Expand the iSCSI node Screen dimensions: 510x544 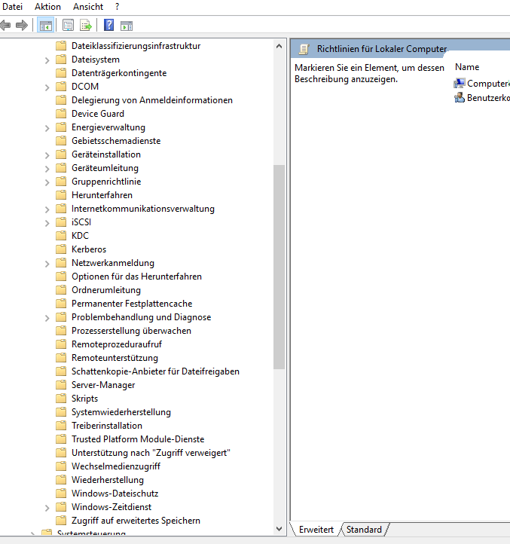coord(47,223)
